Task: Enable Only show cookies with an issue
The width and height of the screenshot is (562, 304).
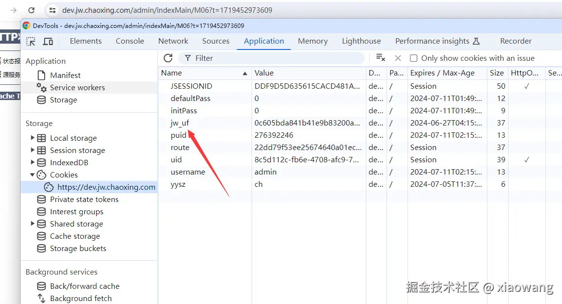Action: pyautogui.click(x=413, y=58)
